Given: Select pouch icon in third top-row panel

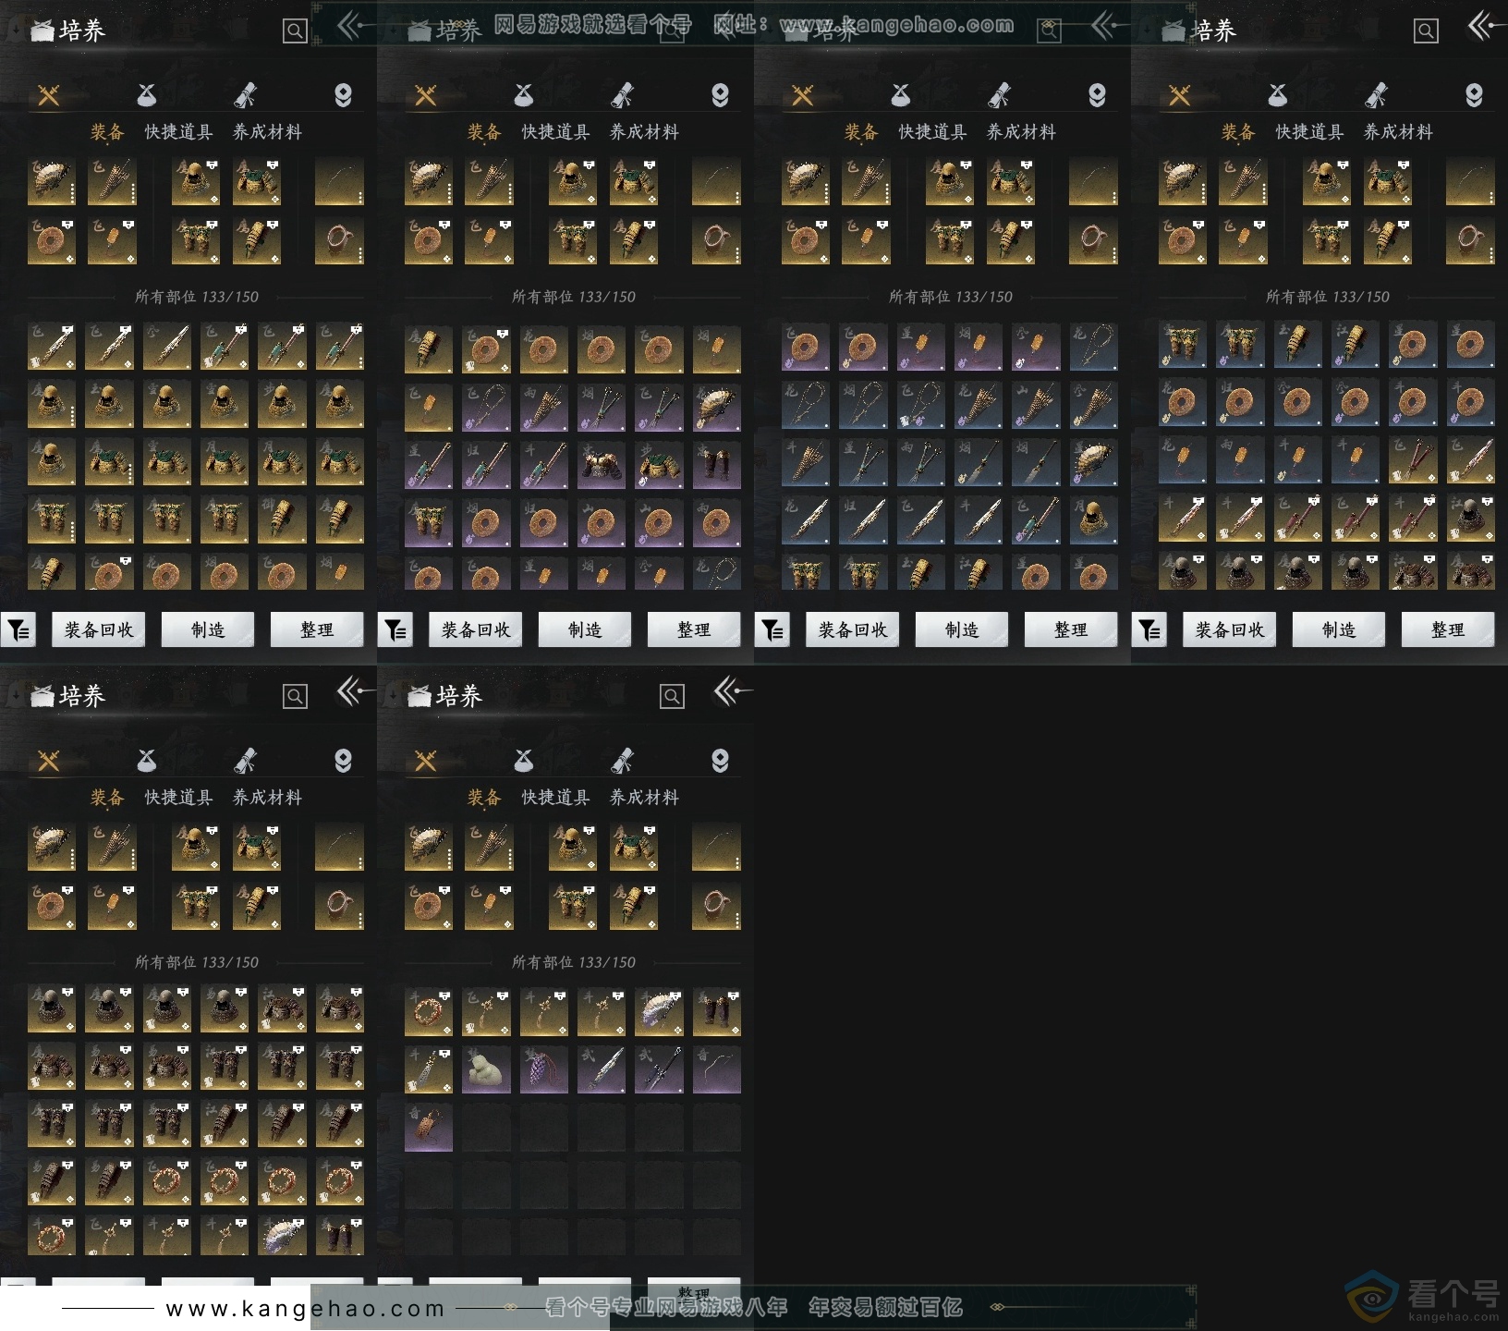Looking at the screenshot, I should pyautogui.click(x=901, y=95).
